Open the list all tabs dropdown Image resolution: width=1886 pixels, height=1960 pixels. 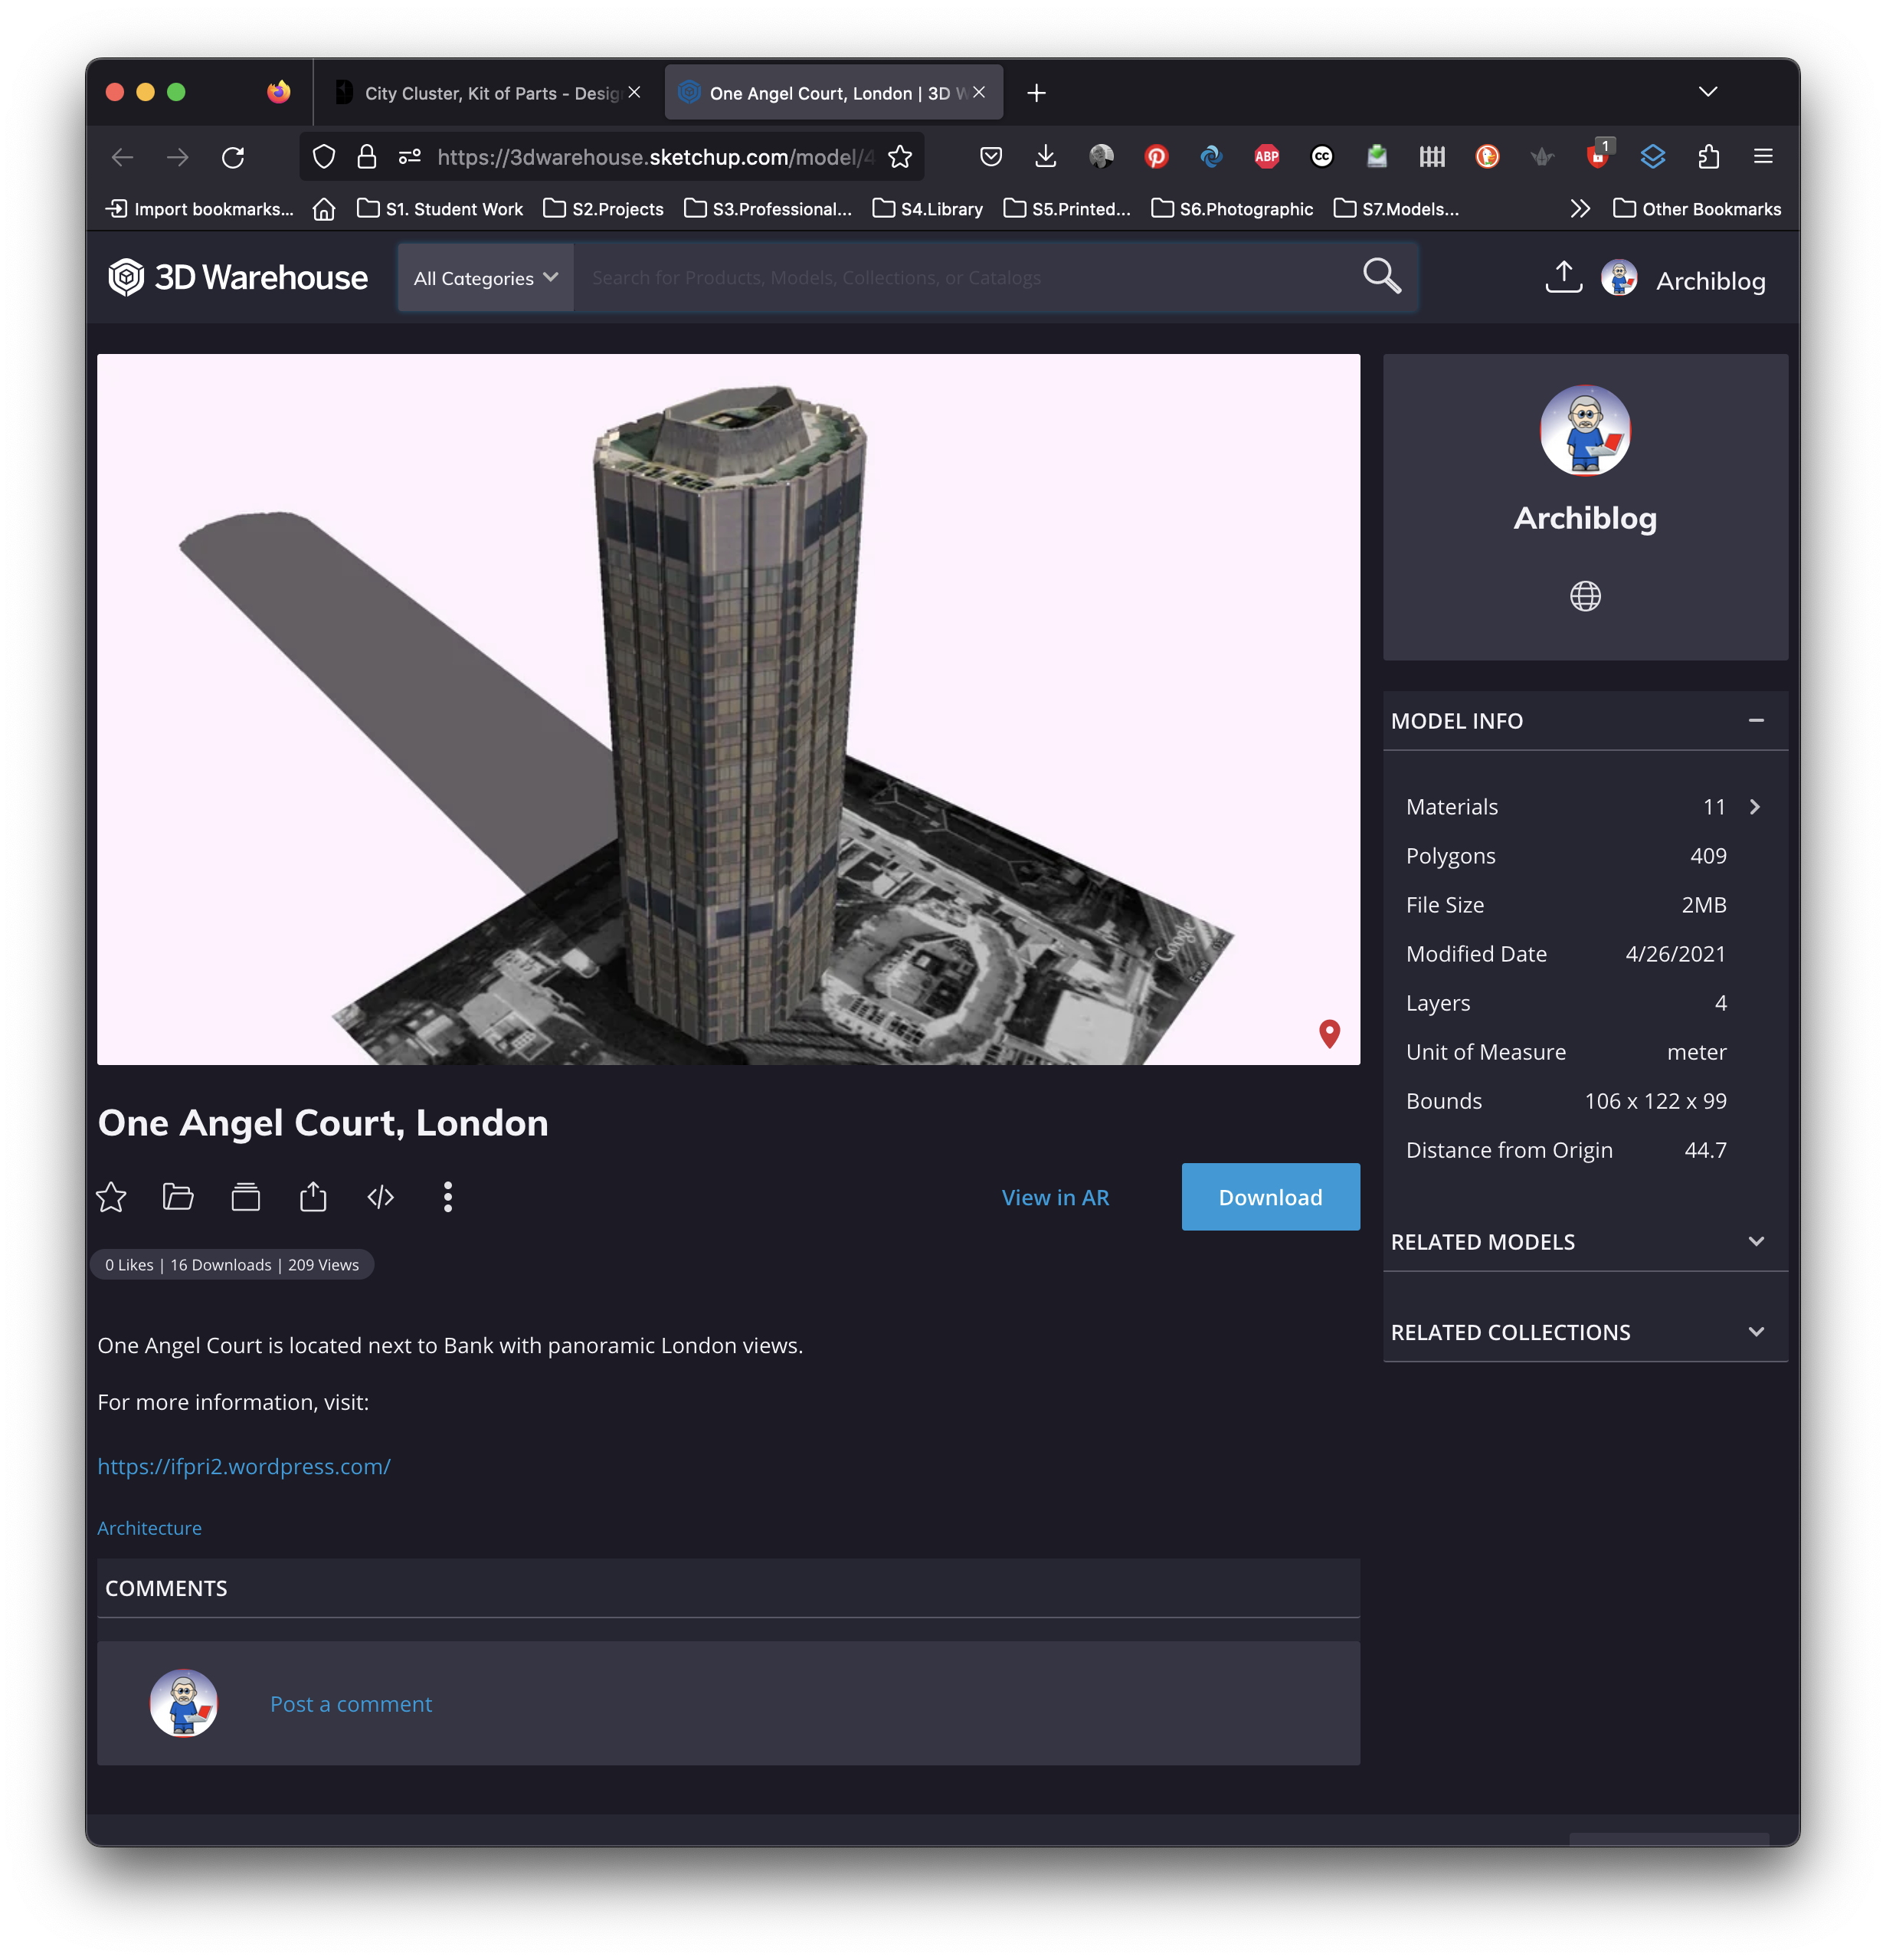pyautogui.click(x=1707, y=92)
